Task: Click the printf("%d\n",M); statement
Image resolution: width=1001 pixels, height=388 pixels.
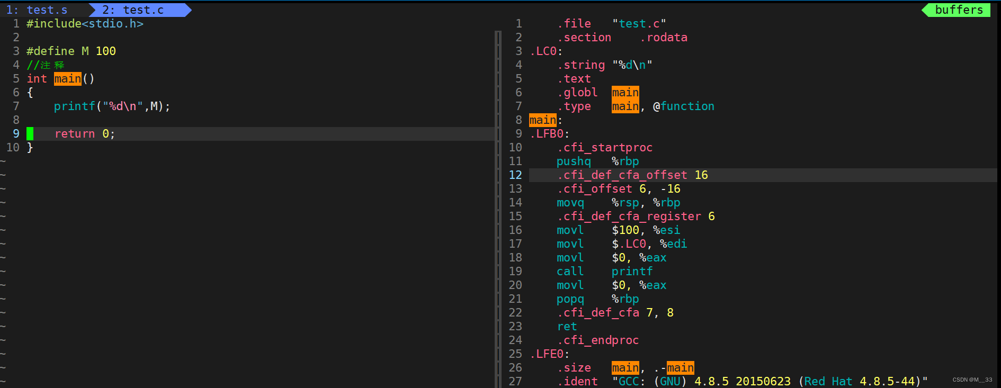Action: pos(112,106)
